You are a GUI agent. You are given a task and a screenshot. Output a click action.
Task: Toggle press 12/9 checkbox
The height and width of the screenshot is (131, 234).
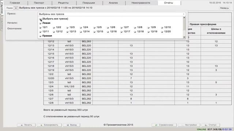coord(149,28)
